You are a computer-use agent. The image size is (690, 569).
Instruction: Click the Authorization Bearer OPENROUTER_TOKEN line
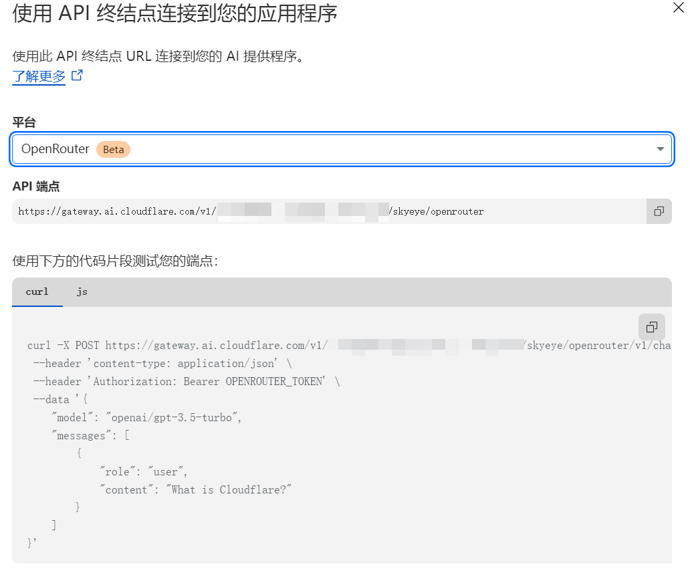(x=187, y=382)
